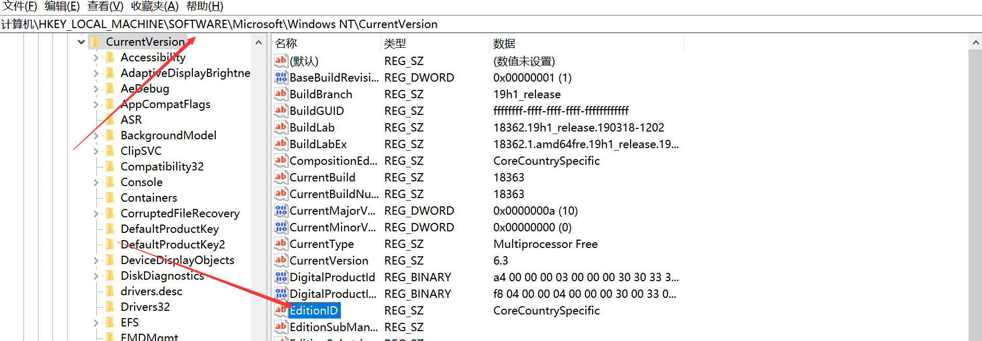Click the DigitalProductId binary icon
The image size is (982, 341).
pos(281,277)
